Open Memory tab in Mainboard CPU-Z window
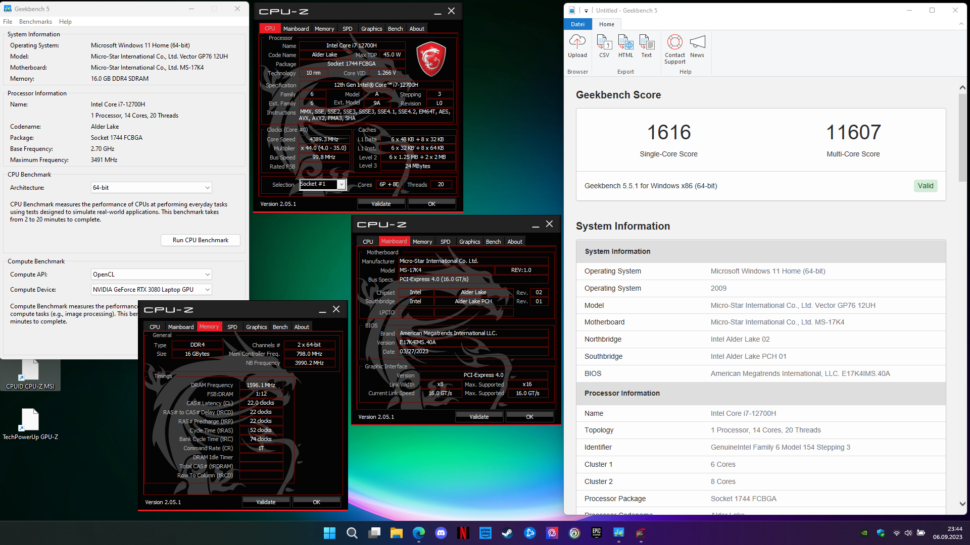 (x=422, y=242)
